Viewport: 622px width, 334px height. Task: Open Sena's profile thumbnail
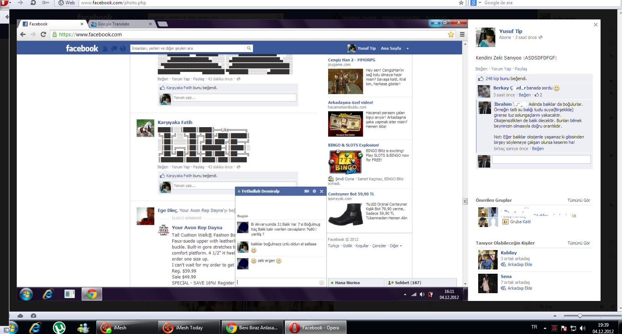(x=488, y=283)
